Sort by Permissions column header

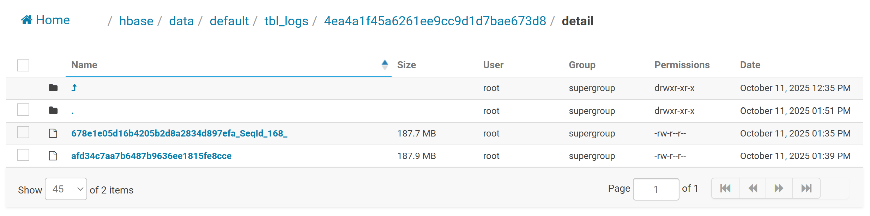click(x=682, y=65)
